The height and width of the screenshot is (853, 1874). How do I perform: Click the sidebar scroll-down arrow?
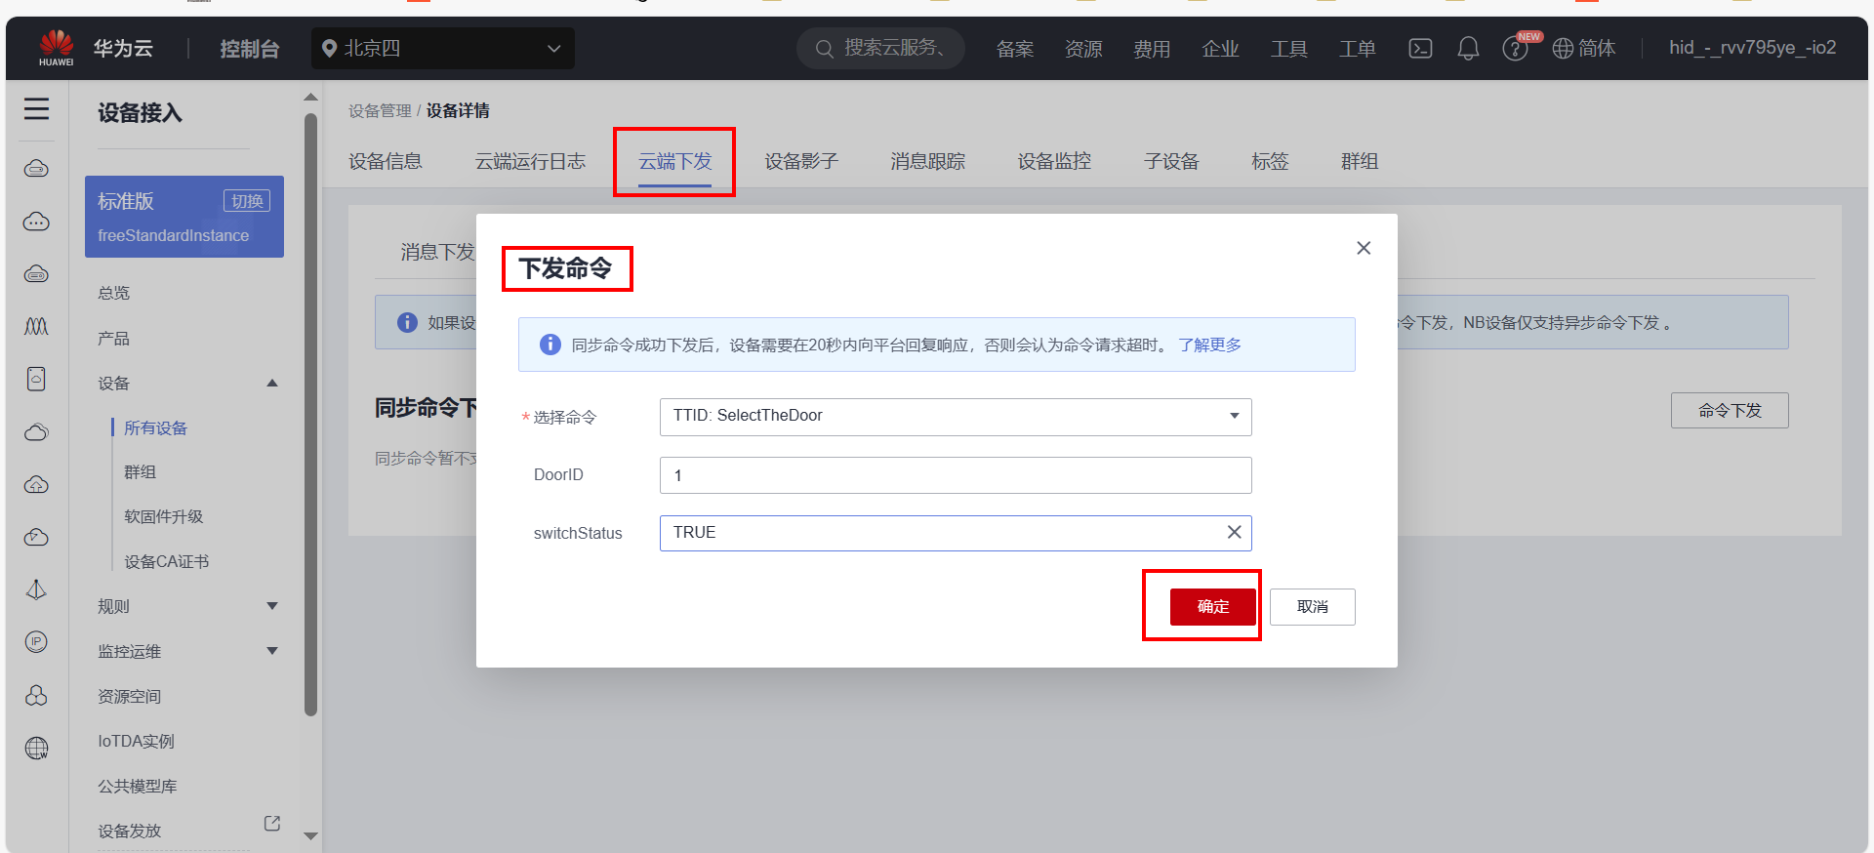[x=310, y=835]
